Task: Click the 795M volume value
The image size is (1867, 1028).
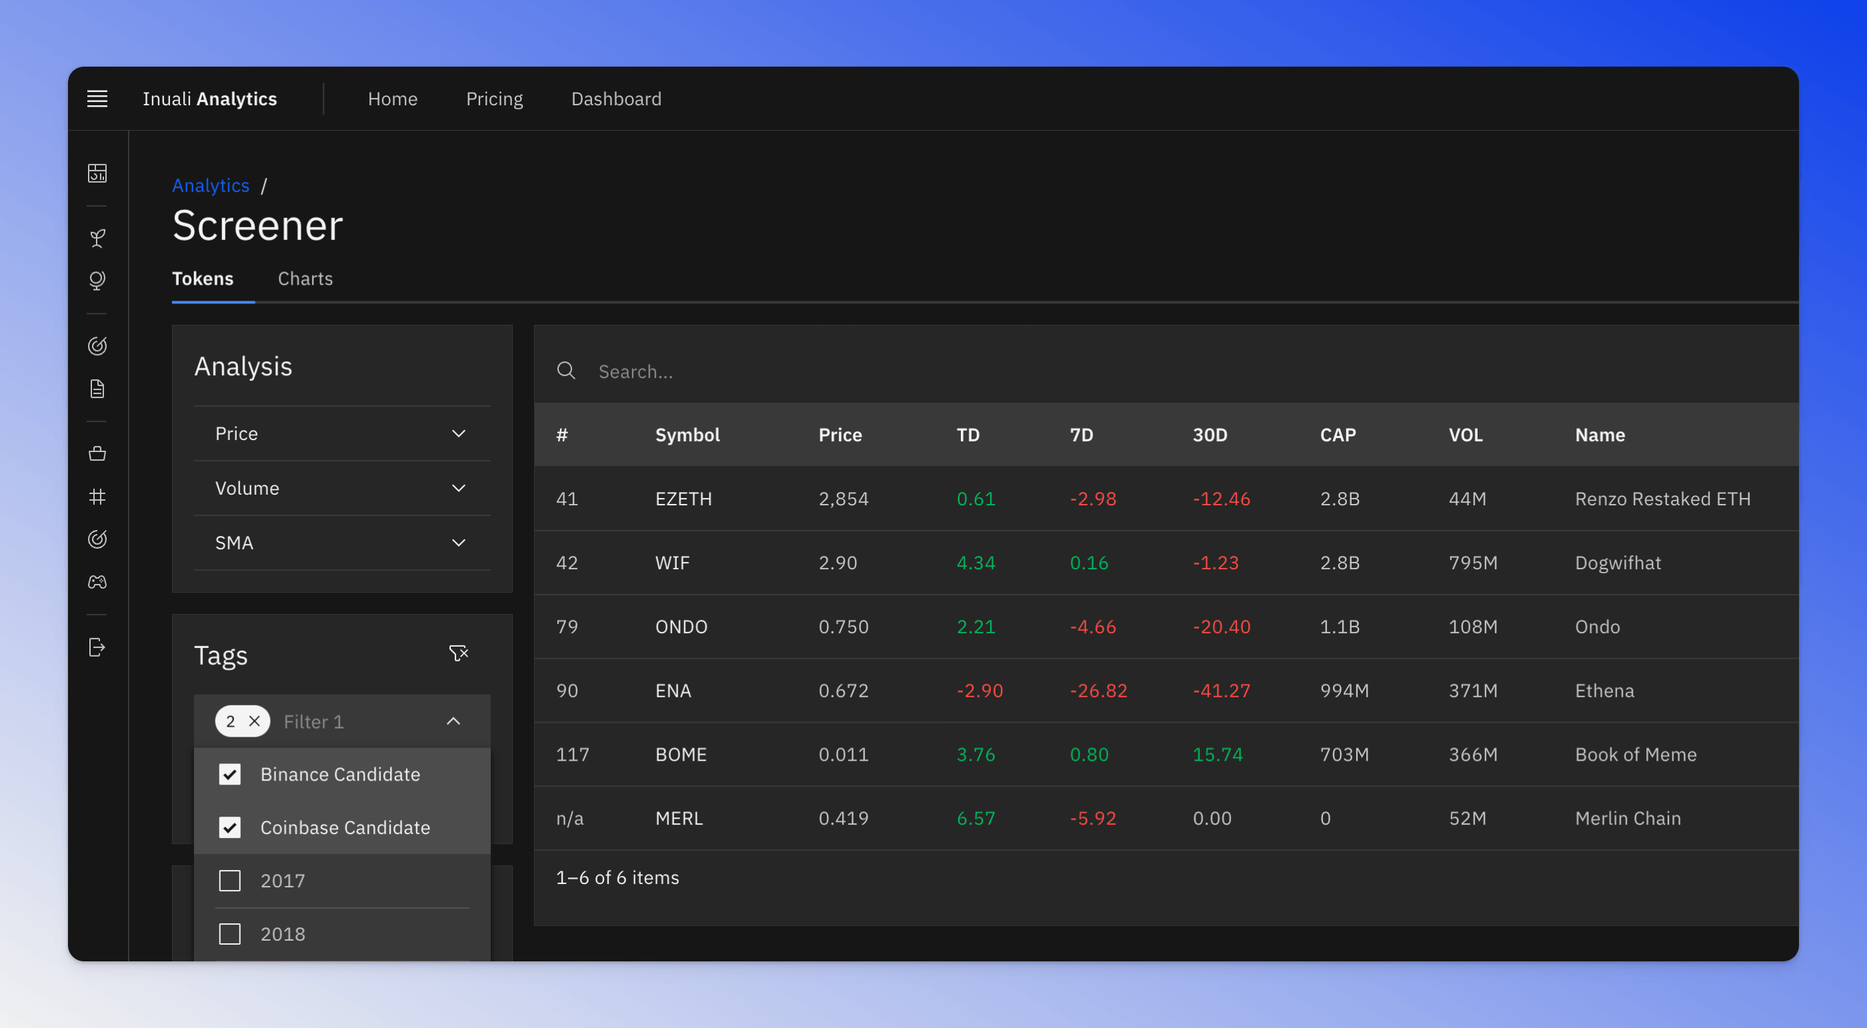Action: click(1473, 562)
